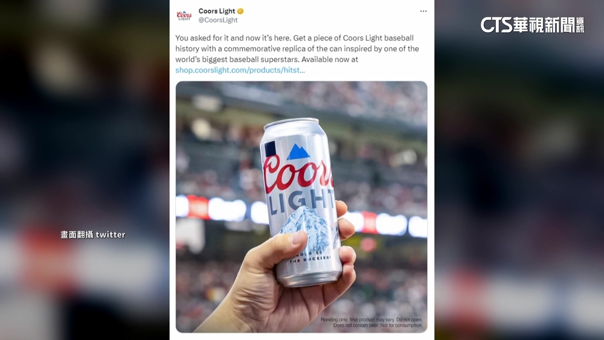Screen dimensions: 604x340
Task: Open the three-dot more options menu
Action: pyautogui.click(x=423, y=11)
